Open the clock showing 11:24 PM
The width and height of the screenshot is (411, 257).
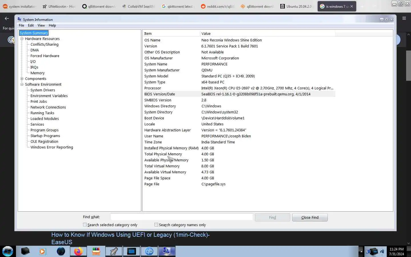point(396,252)
